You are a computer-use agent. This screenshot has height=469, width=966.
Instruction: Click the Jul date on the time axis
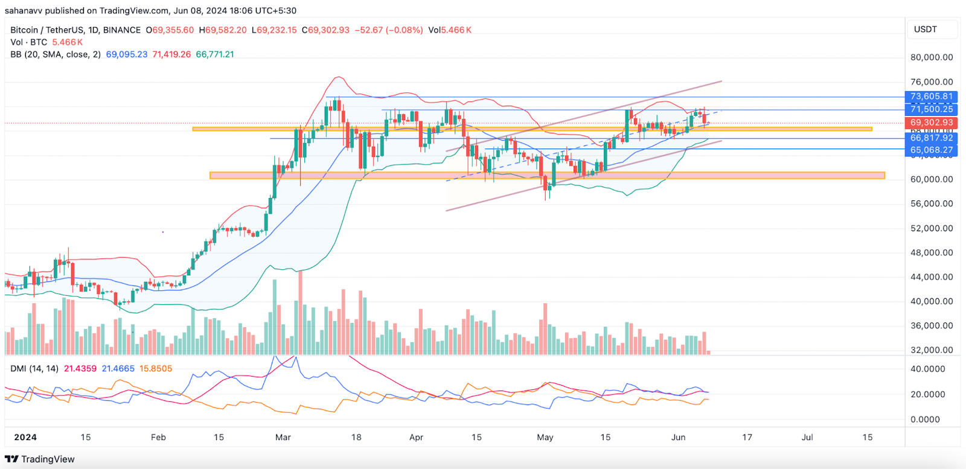click(807, 438)
